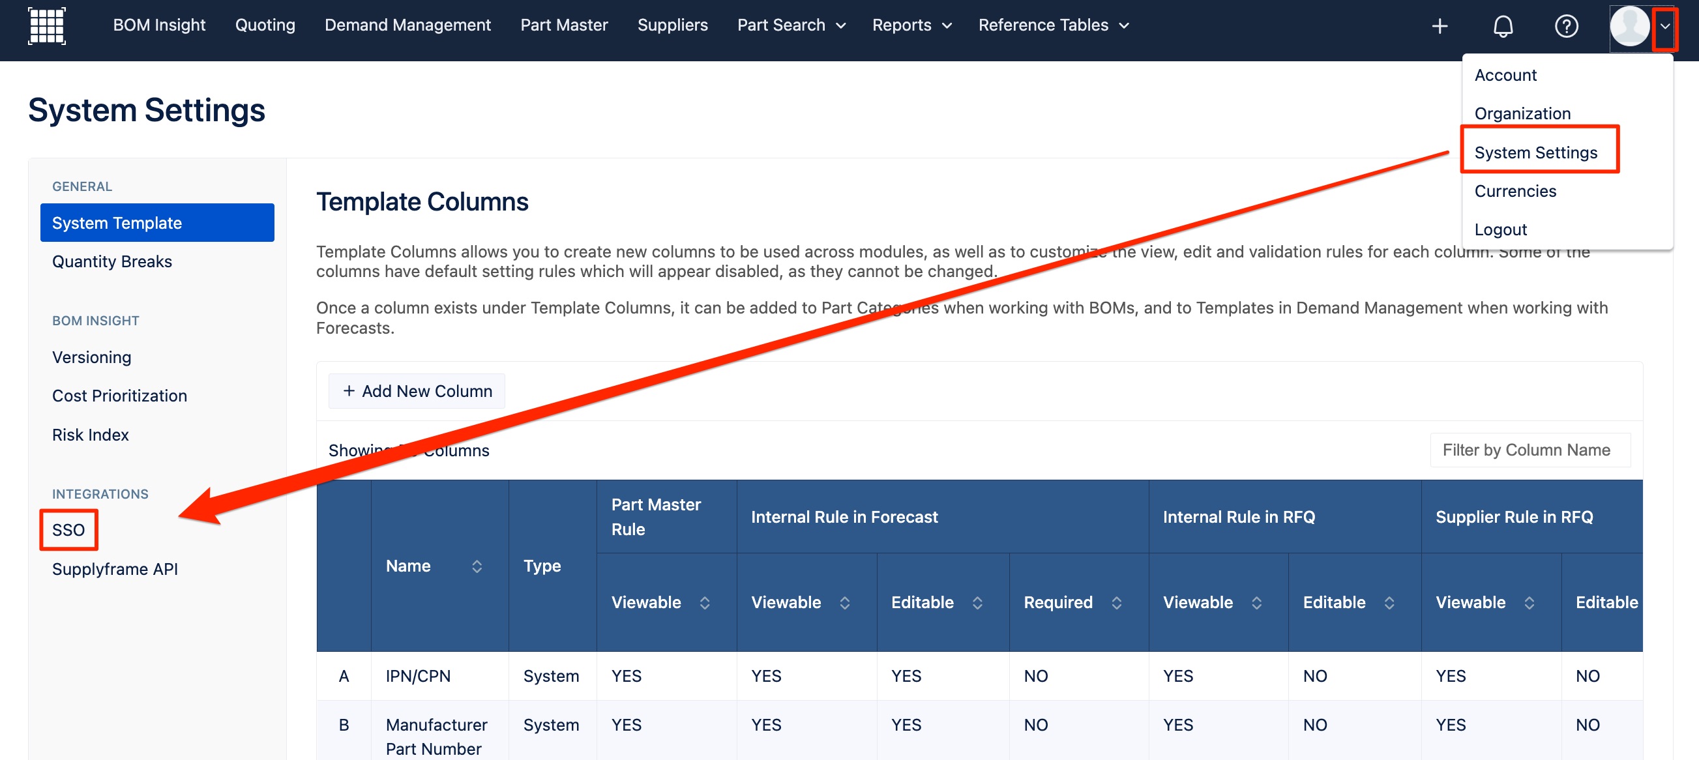Sort Supplier Rule in RFQ Viewable column

[1529, 602]
